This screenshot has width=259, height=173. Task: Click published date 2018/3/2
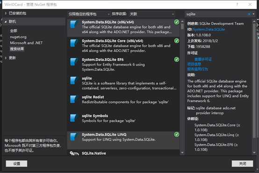click(x=210, y=41)
